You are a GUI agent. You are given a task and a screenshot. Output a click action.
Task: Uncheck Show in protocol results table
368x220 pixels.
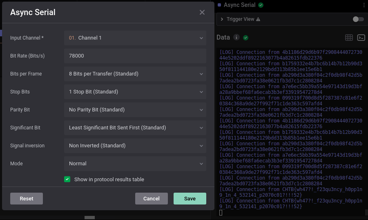coord(67,179)
